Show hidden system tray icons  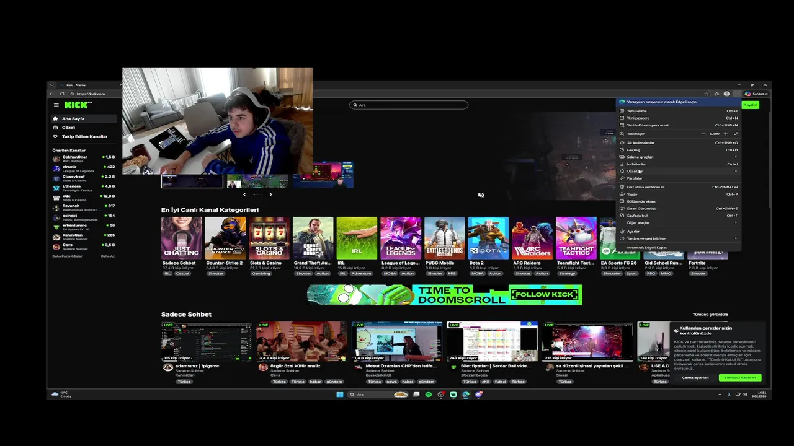pyautogui.click(x=720, y=395)
